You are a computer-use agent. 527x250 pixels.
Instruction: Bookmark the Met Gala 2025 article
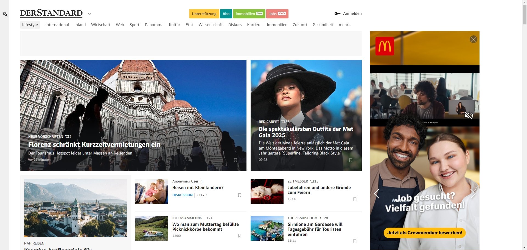[x=351, y=160]
